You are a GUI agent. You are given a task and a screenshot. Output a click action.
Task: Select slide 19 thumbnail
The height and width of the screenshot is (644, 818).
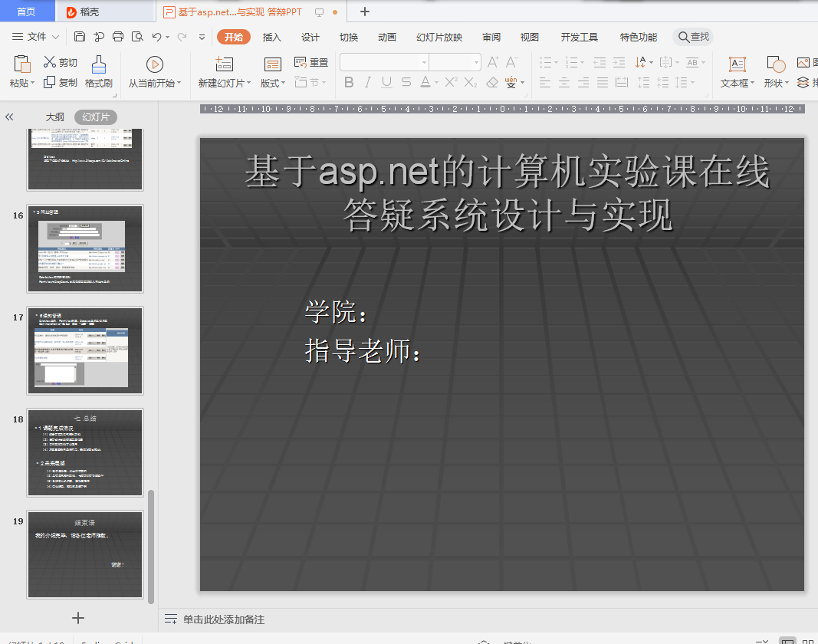point(85,555)
